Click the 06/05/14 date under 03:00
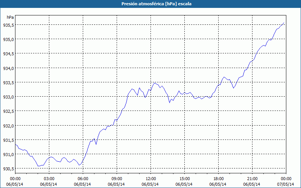 coord(49,184)
